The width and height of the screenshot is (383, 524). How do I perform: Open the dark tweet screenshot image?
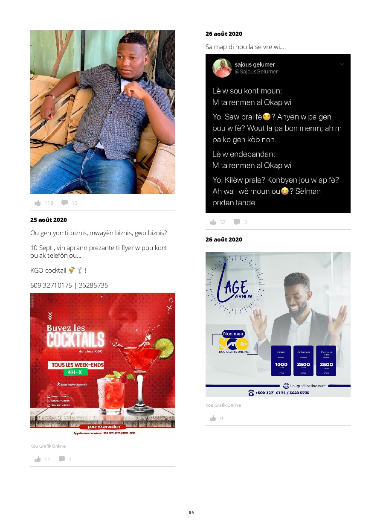(278, 134)
